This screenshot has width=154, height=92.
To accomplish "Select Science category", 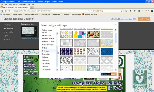I will coord(45,57).
